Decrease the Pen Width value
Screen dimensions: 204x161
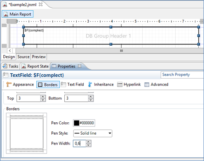[89, 145]
